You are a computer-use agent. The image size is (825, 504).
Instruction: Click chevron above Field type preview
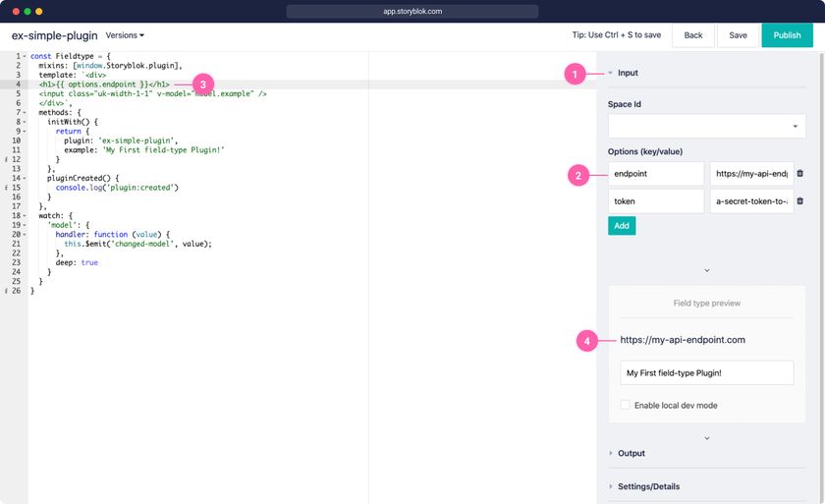pyautogui.click(x=706, y=270)
